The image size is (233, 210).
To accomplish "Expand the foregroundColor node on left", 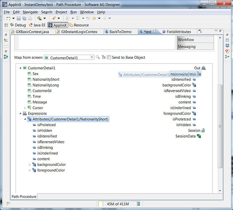I will pyautogui.click(x=29, y=170).
